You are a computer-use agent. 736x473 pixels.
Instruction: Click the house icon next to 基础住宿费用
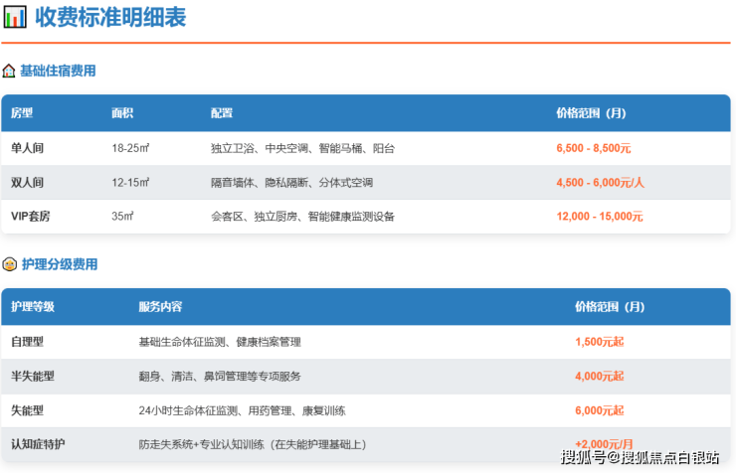(x=9, y=72)
